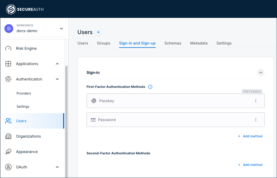Click the docs-demo workspace shield avatar
This screenshot has width=277, height=178.
(x=9, y=29)
